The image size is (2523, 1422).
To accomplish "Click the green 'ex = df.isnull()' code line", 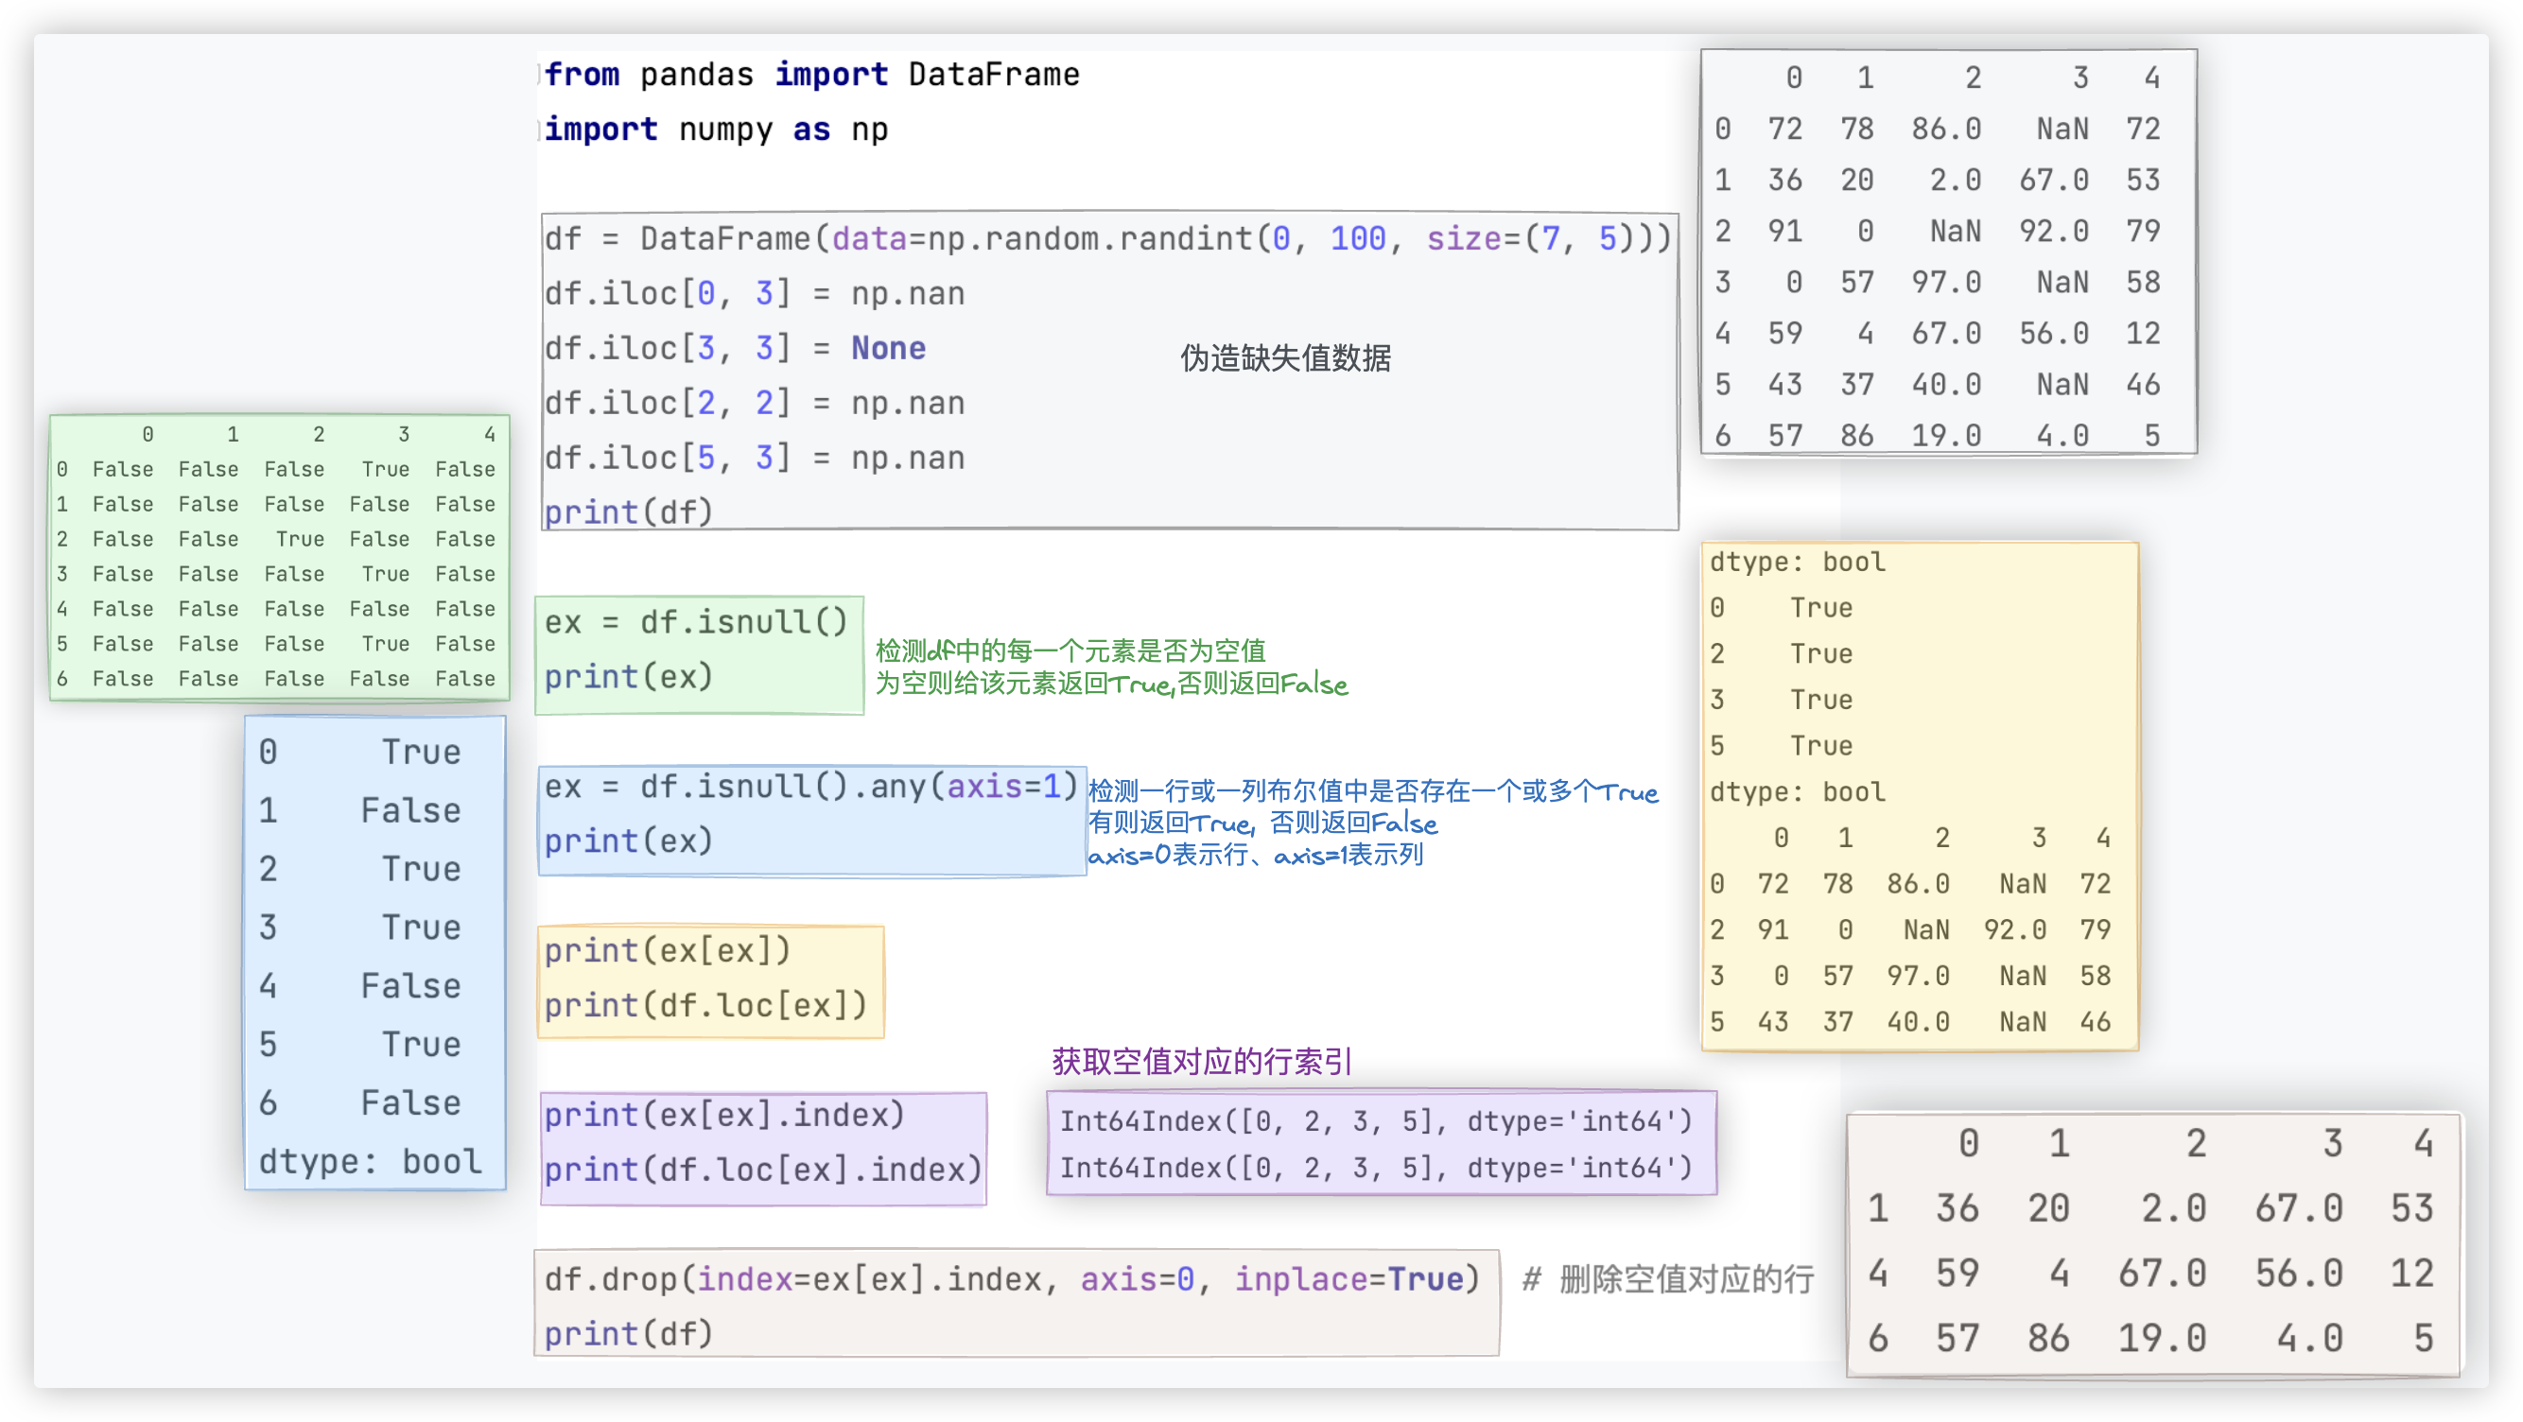I will tap(695, 623).
